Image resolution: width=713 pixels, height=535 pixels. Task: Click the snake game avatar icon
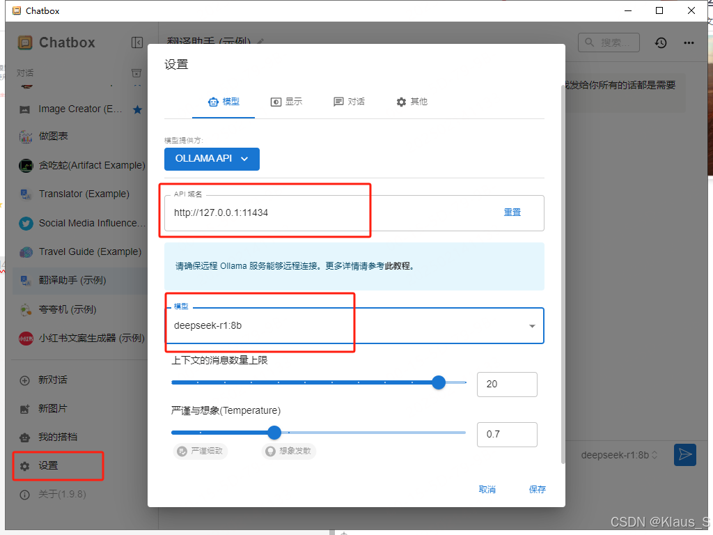(26, 166)
